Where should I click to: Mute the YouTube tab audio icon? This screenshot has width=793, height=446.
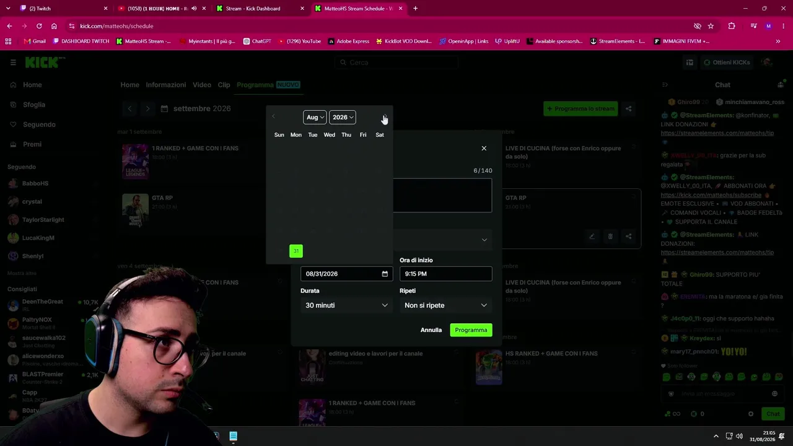[195, 9]
